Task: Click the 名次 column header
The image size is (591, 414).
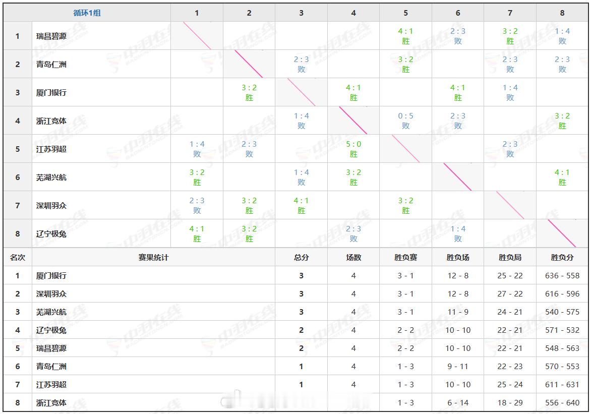Action: [x=17, y=258]
